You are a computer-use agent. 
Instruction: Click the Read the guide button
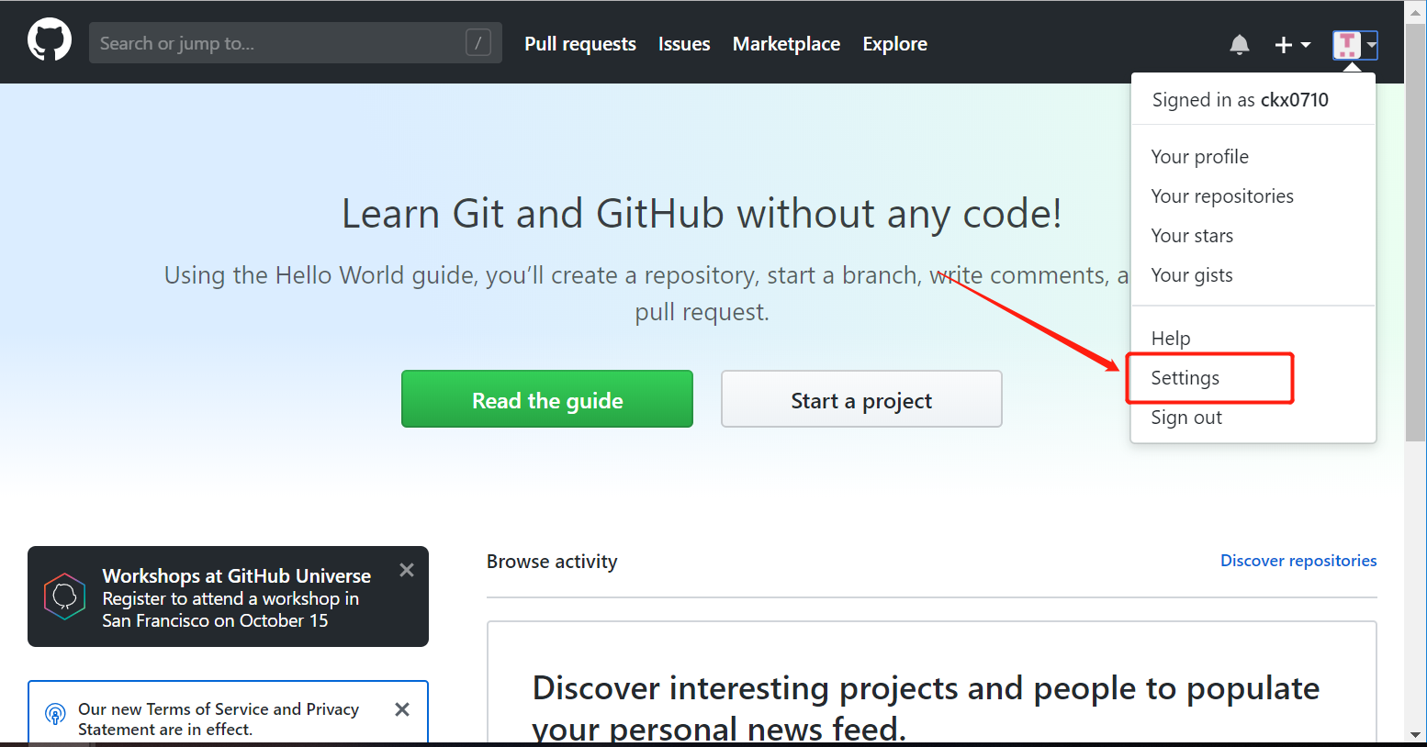[547, 399]
